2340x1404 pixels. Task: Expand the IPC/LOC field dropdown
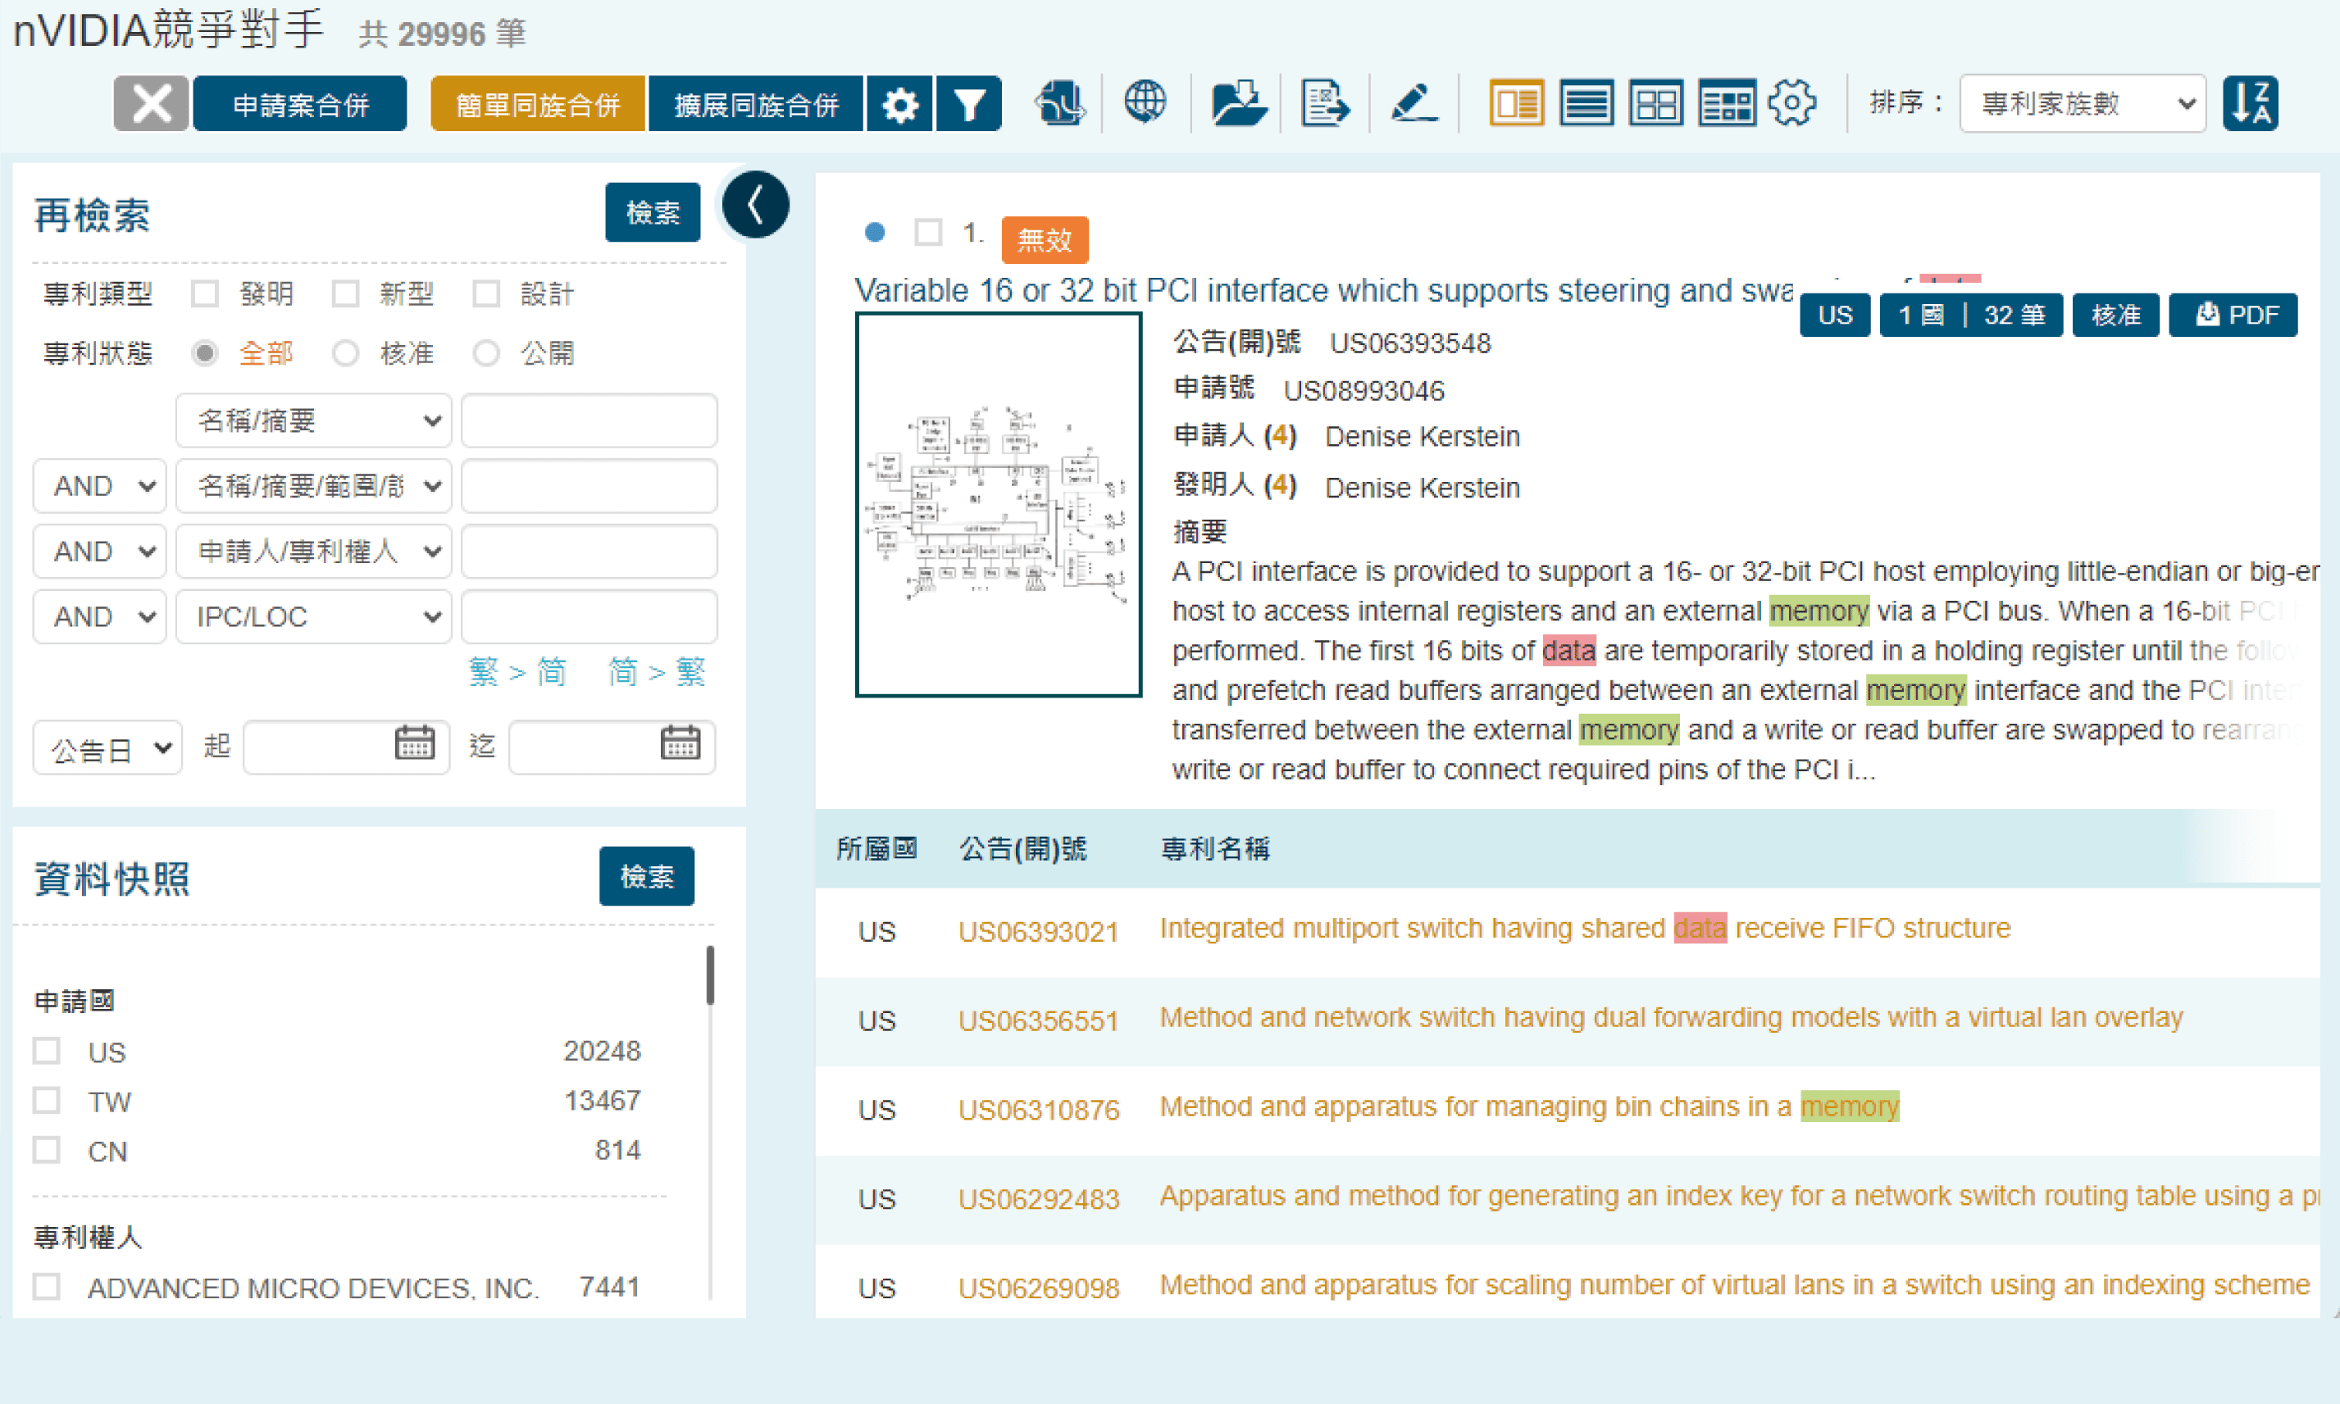point(313,617)
